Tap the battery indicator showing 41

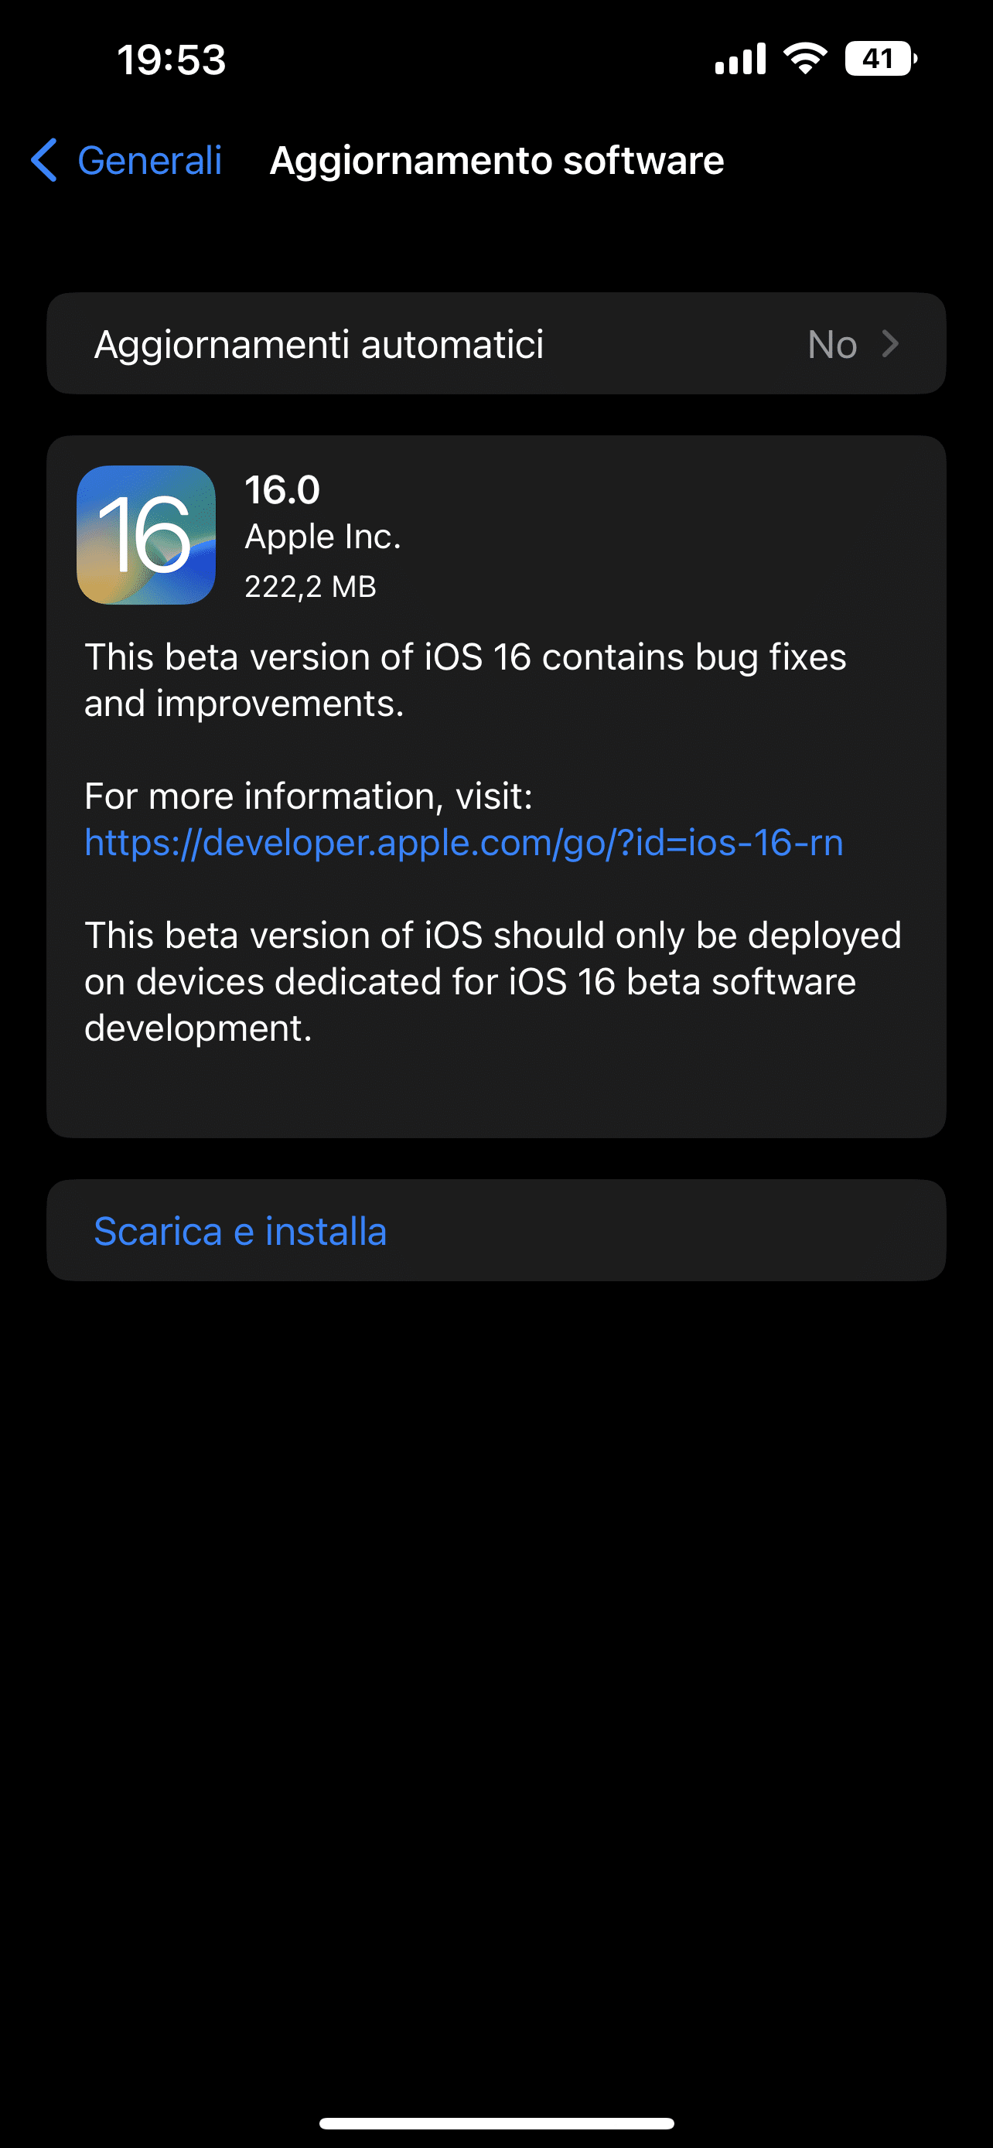coord(880,60)
